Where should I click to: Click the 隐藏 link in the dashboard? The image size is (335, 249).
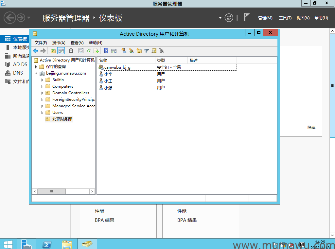pyautogui.click(x=311, y=128)
